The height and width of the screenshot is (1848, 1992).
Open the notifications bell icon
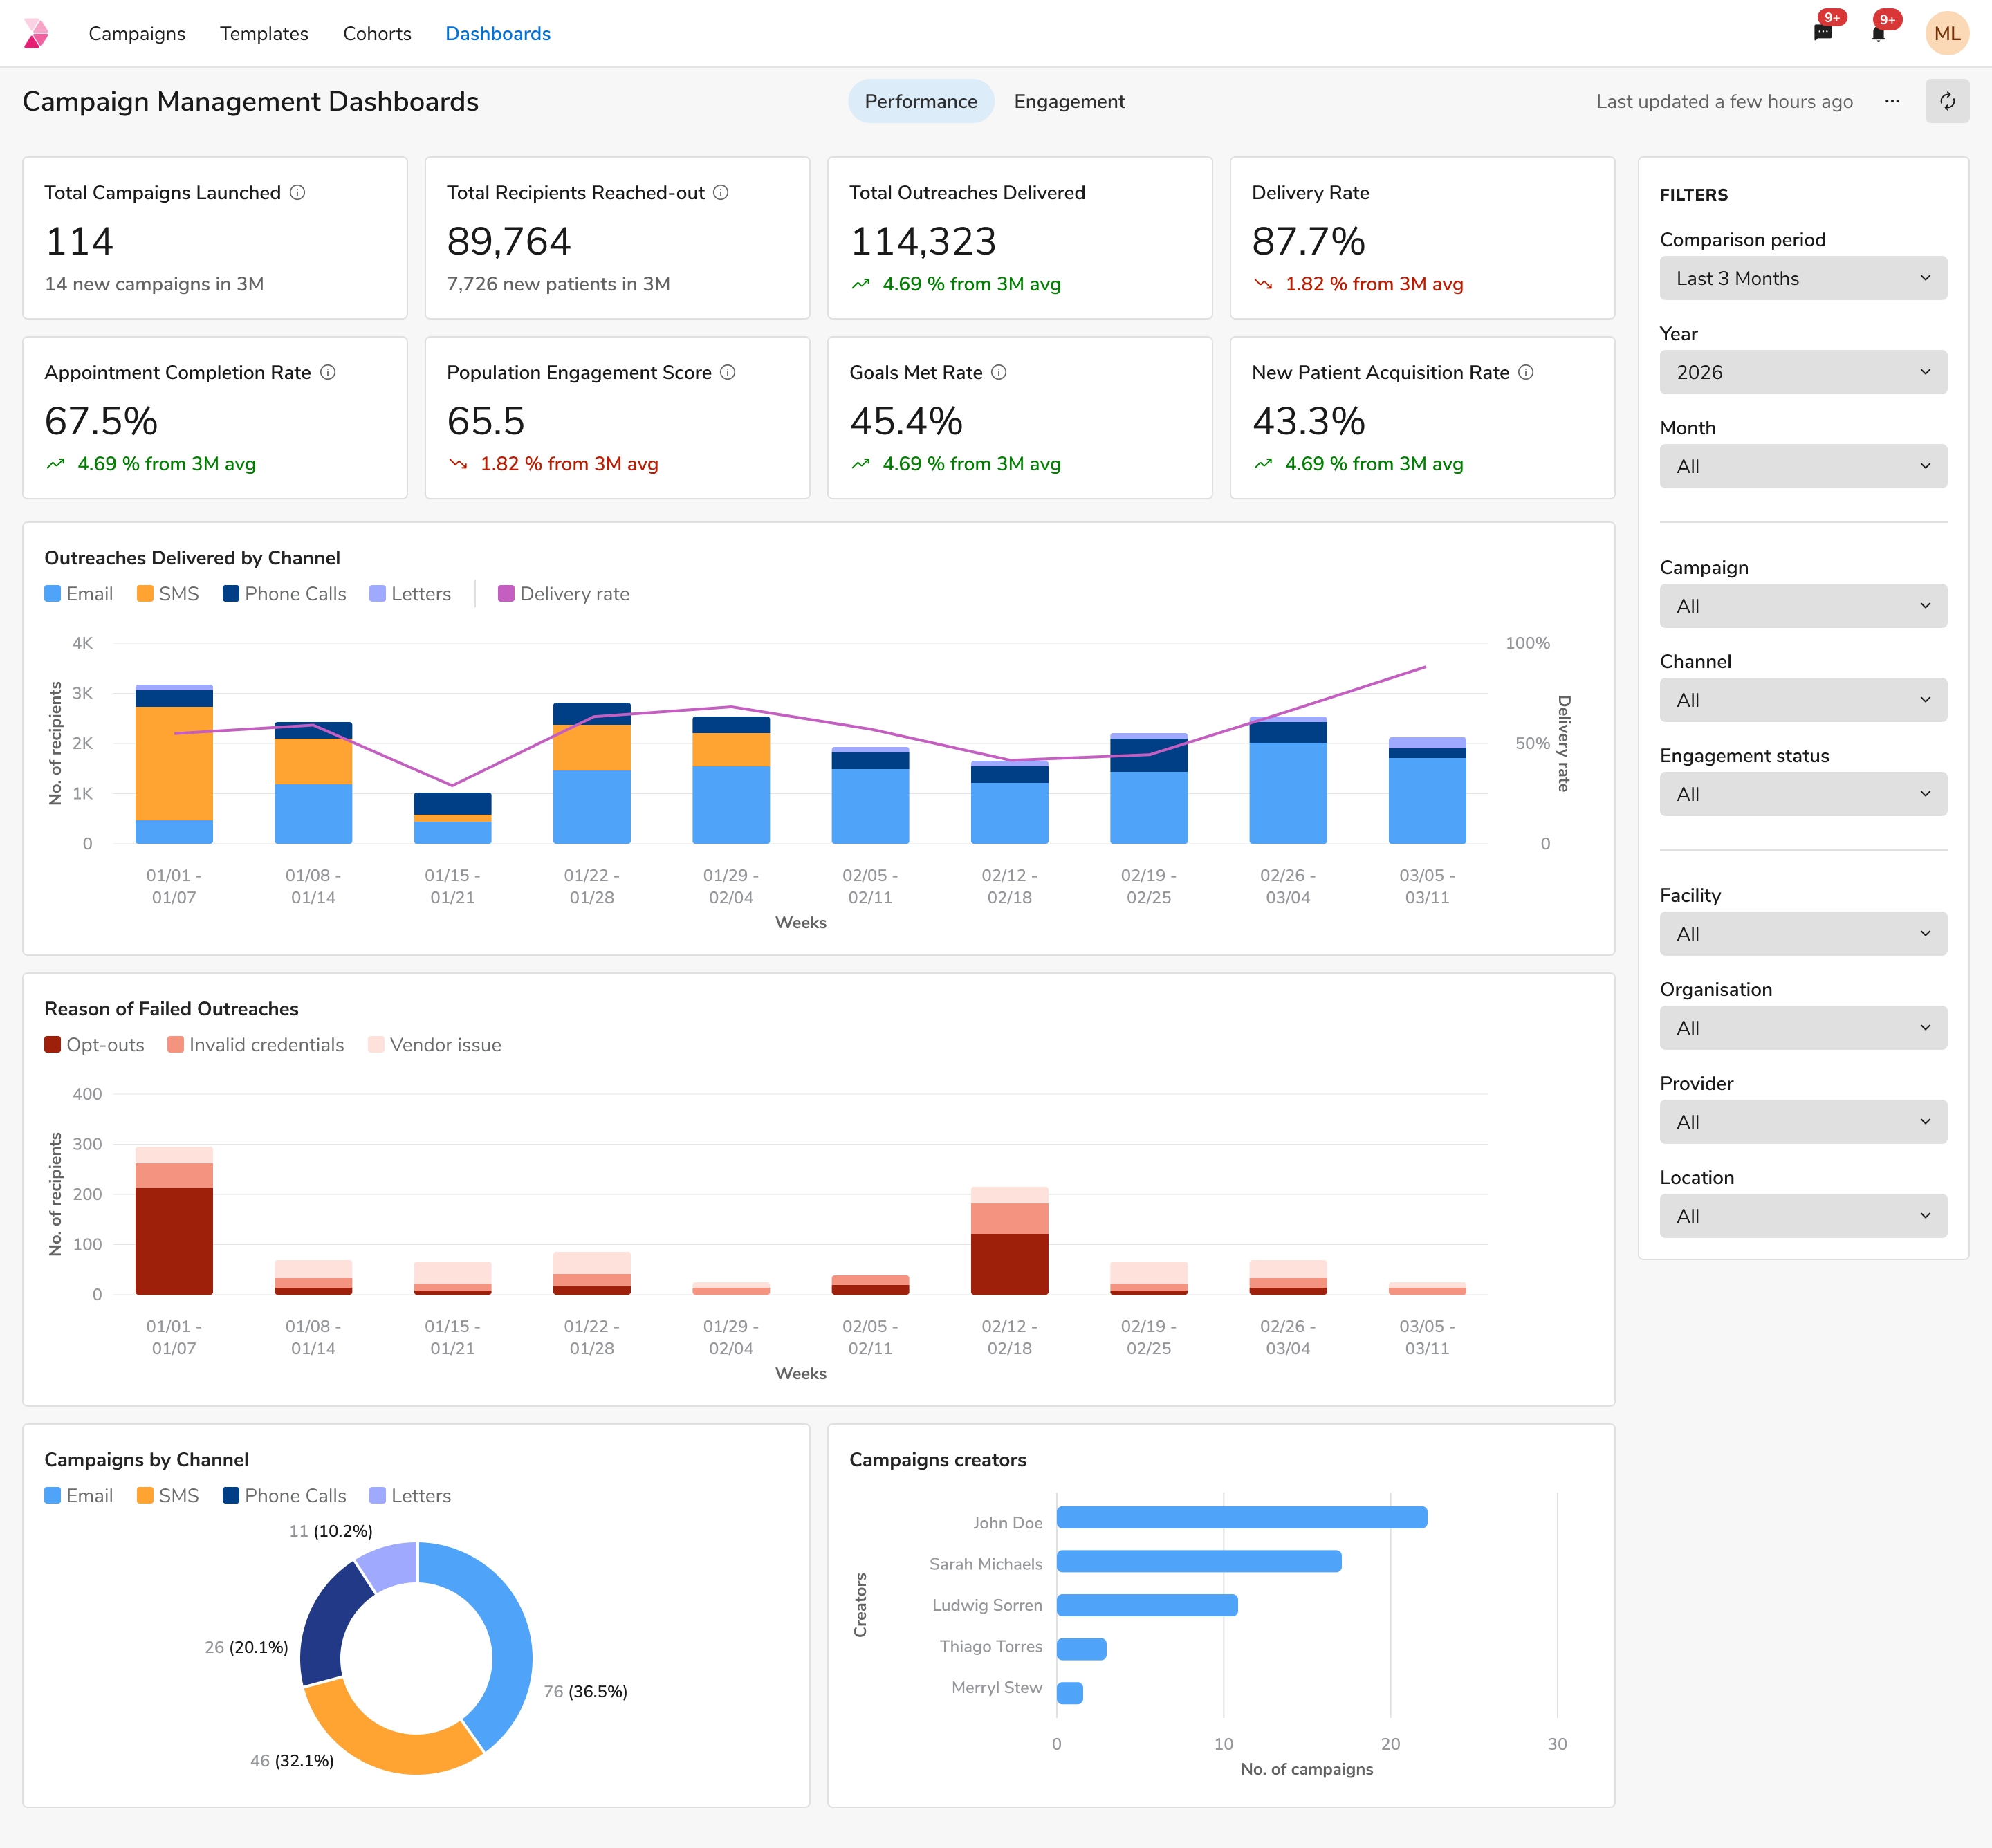click(x=1878, y=33)
